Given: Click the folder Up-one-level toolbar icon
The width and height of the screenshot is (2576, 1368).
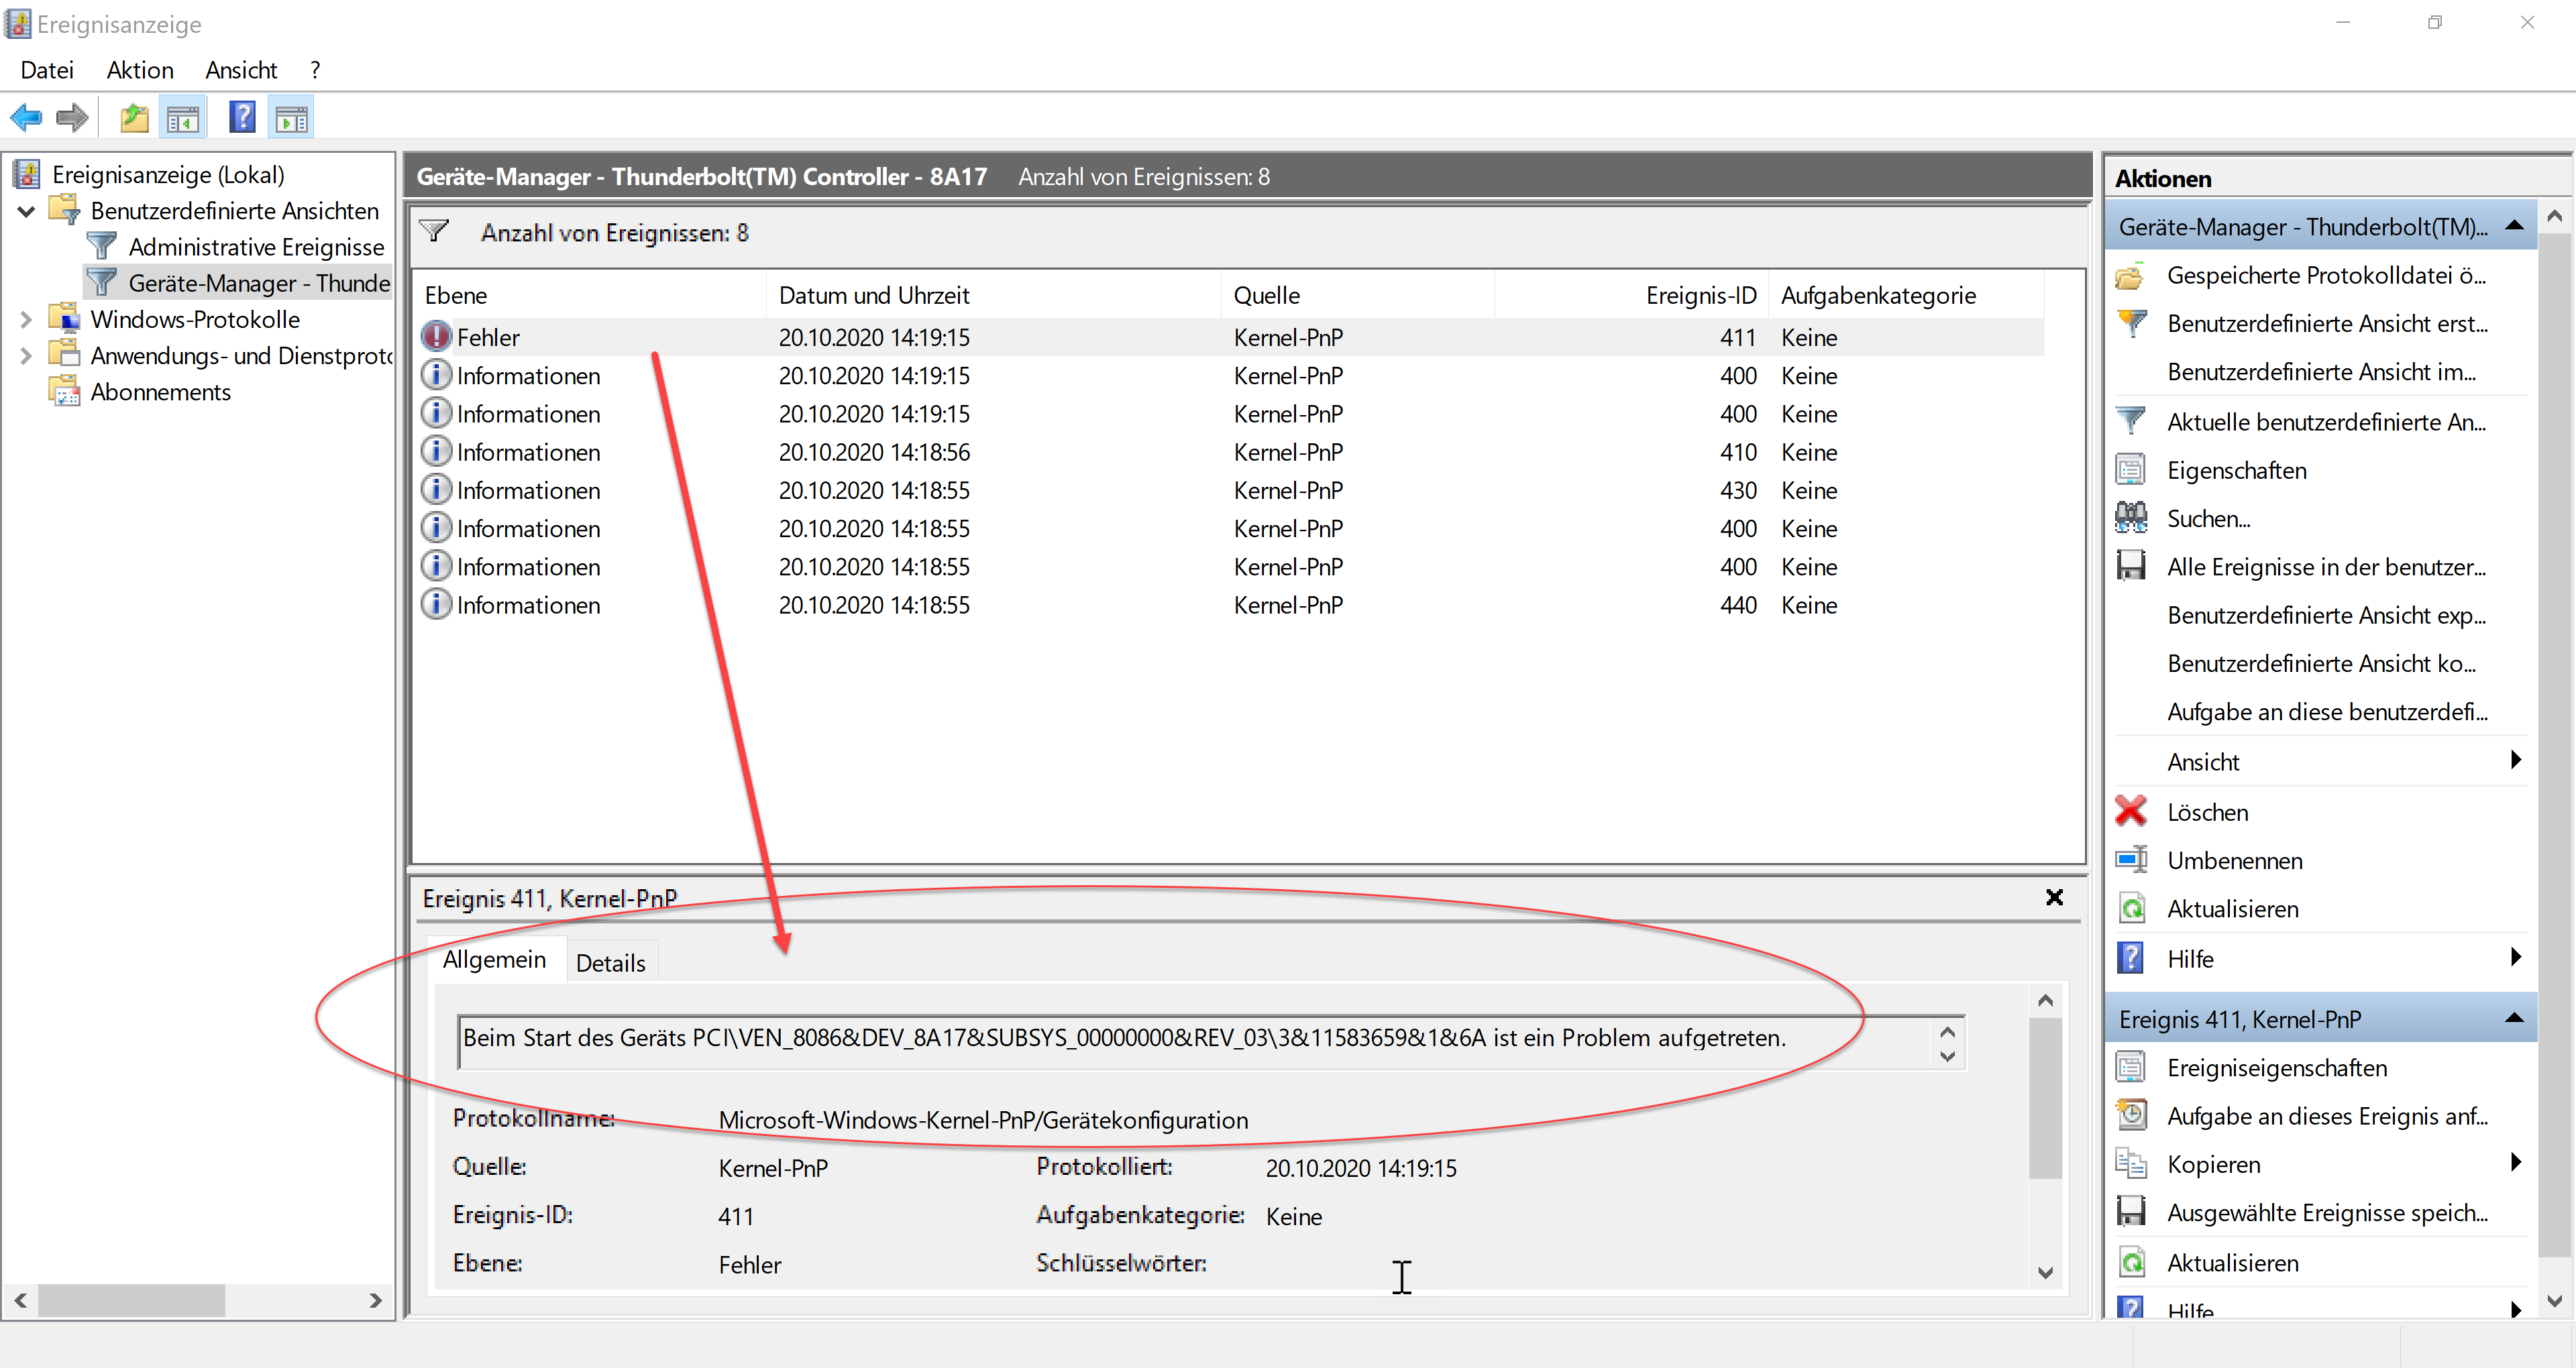Looking at the screenshot, I should [x=134, y=119].
